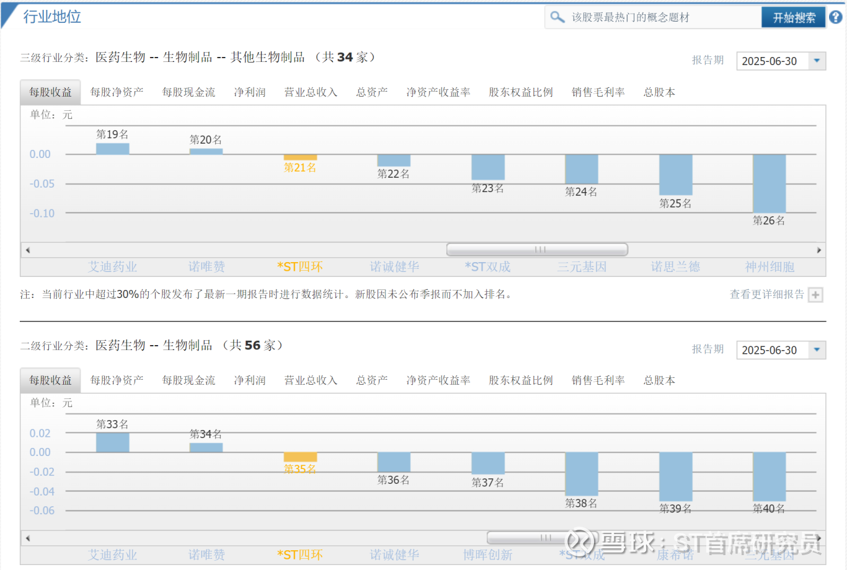Open 三元基因 under the 三级行业 chart
This screenshot has height=570, width=847.
pyautogui.click(x=582, y=267)
